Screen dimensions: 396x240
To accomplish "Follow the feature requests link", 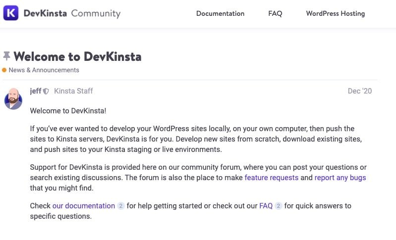I will click(x=272, y=178).
